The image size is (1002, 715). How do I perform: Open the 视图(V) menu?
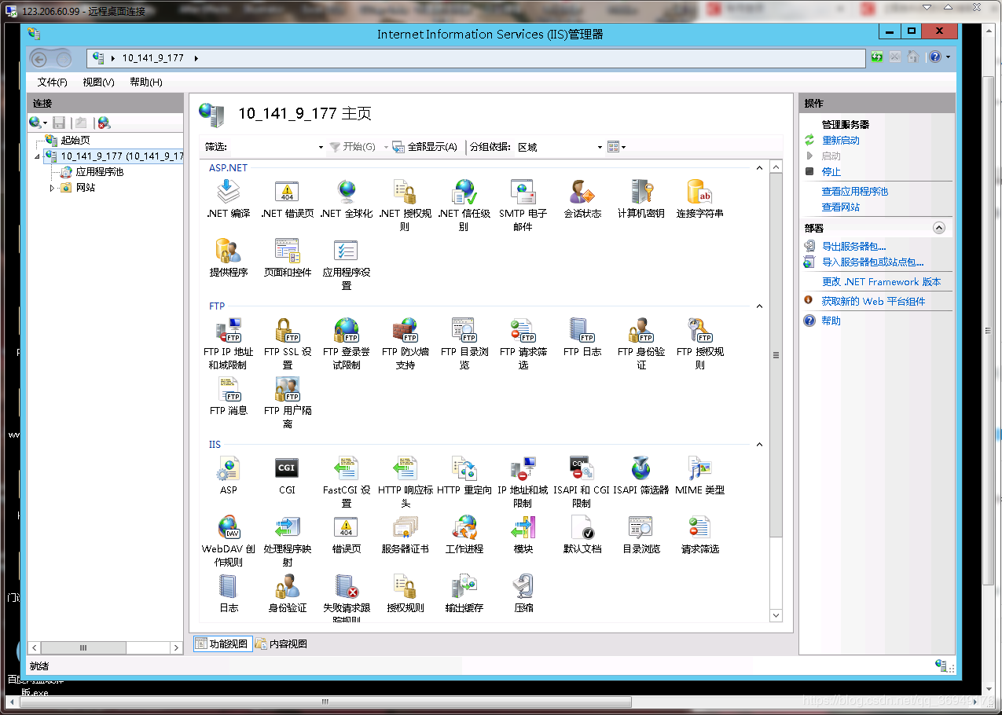[x=98, y=82]
